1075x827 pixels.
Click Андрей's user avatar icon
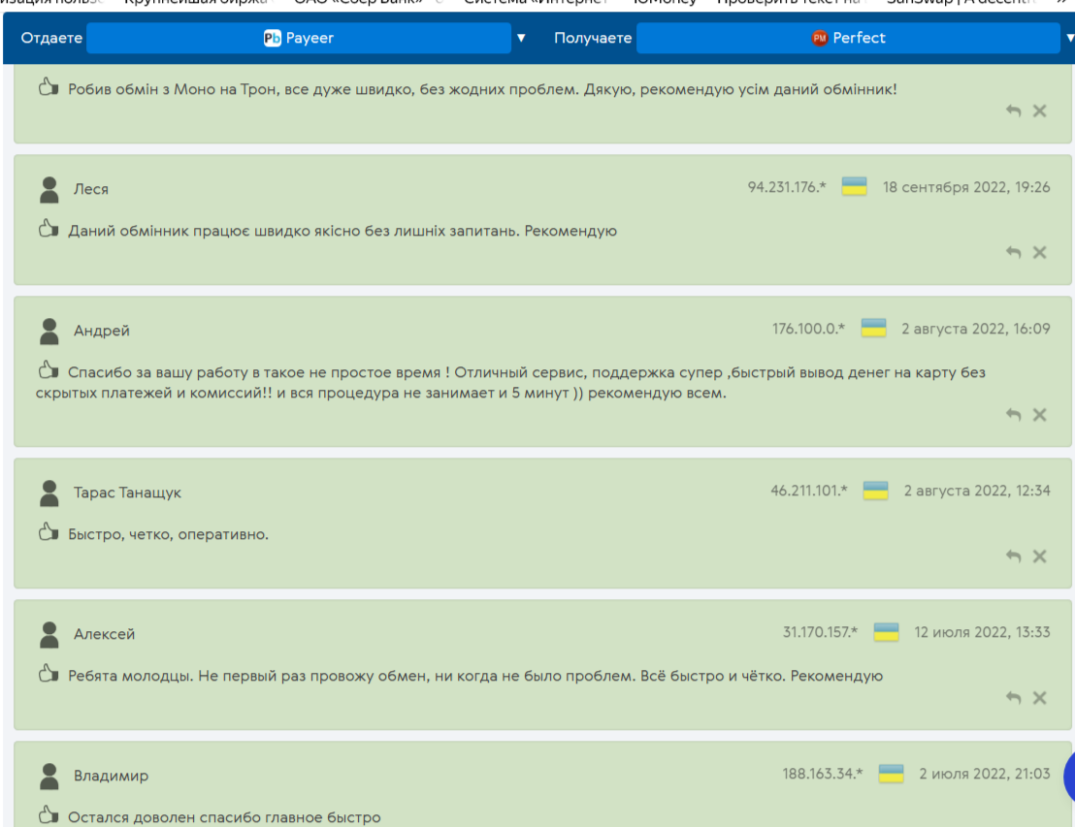tap(49, 332)
